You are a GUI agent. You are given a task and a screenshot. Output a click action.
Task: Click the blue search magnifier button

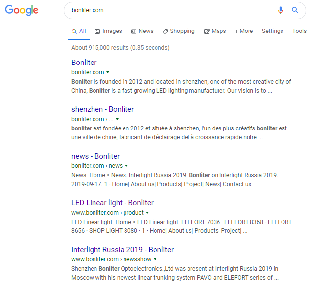pyautogui.click(x=295, y=10)
